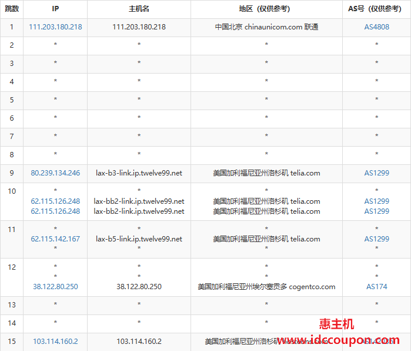Select the lower lax-bb2-link.ip.twelve99.net hostname
Viewport: 411px width, 351px height.
tap(139, 211)
